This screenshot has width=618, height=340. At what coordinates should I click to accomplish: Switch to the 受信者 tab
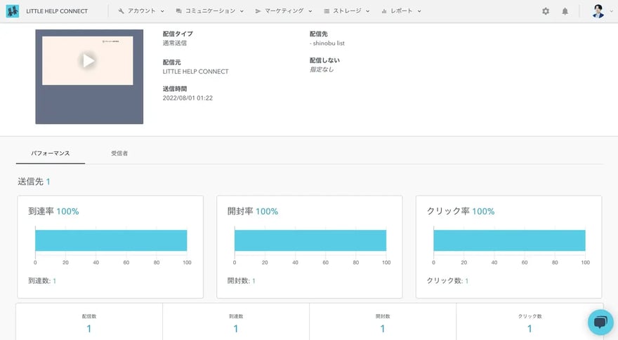119,153
